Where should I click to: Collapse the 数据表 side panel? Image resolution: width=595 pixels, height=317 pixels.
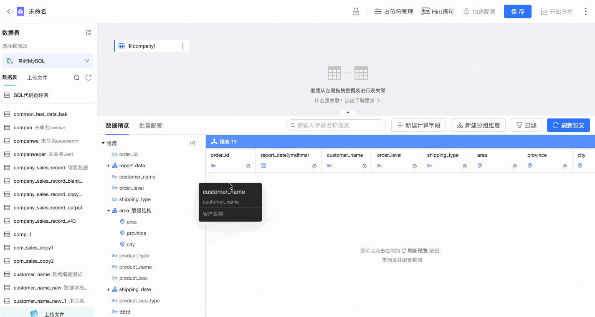click(x=89, y=33)
